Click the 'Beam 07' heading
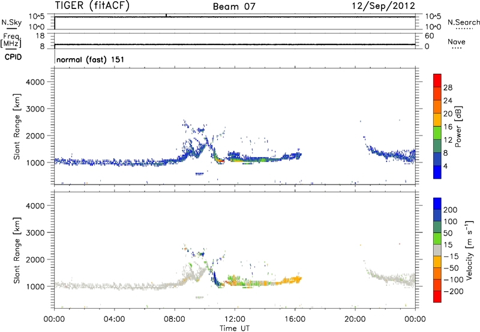 pos(234,7)
